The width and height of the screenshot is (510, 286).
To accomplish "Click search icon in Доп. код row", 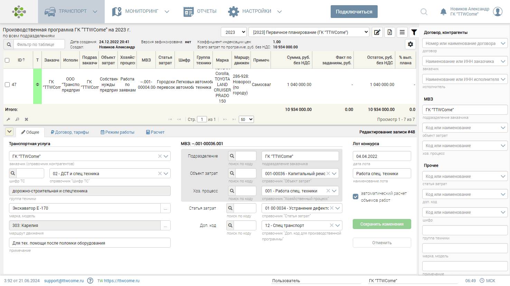I will (230, 225).
